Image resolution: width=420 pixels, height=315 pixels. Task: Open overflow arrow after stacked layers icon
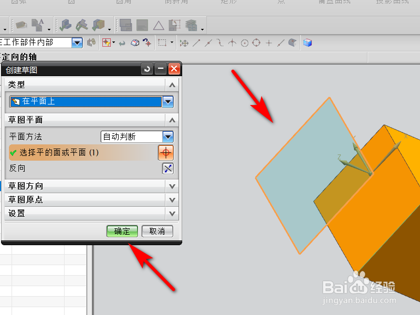[202, 29]
